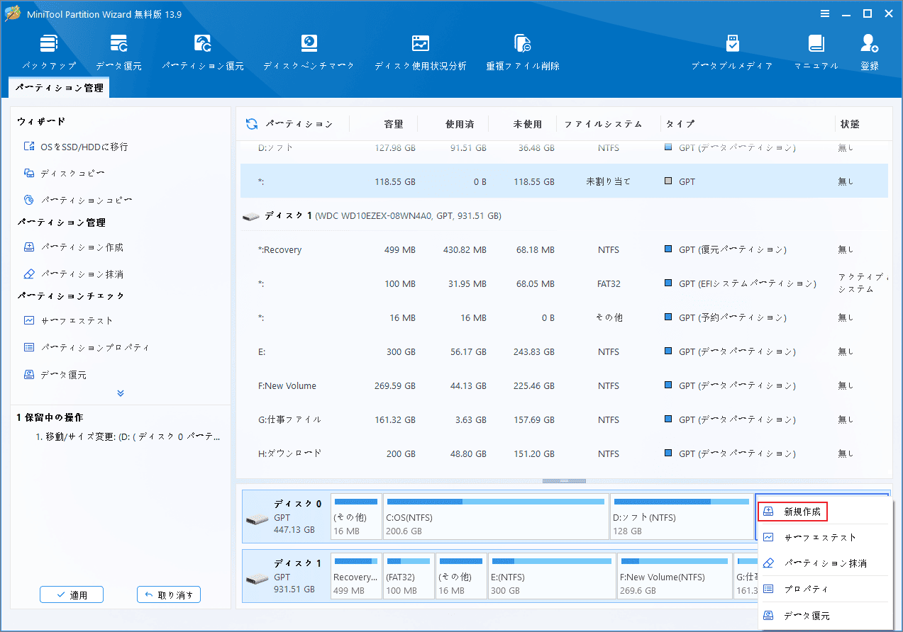This screenshot has height=632, width=903.
Task: Choose パーティション抹消 in the context menu
Action: click(x=824, y=563)
